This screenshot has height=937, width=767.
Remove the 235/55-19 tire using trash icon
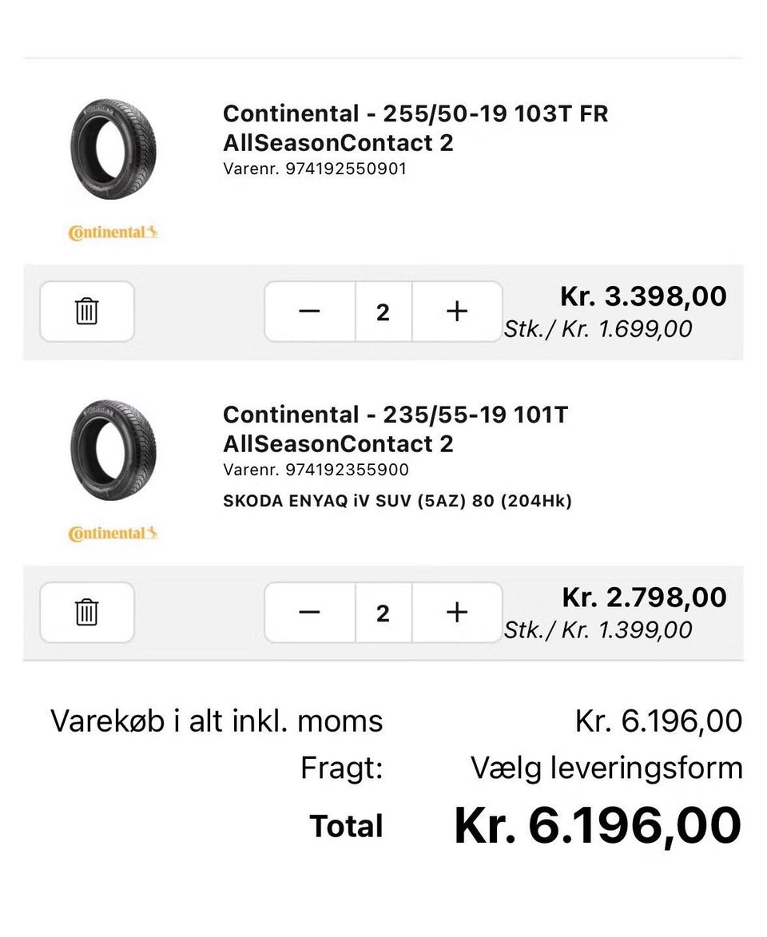point(87,613)
